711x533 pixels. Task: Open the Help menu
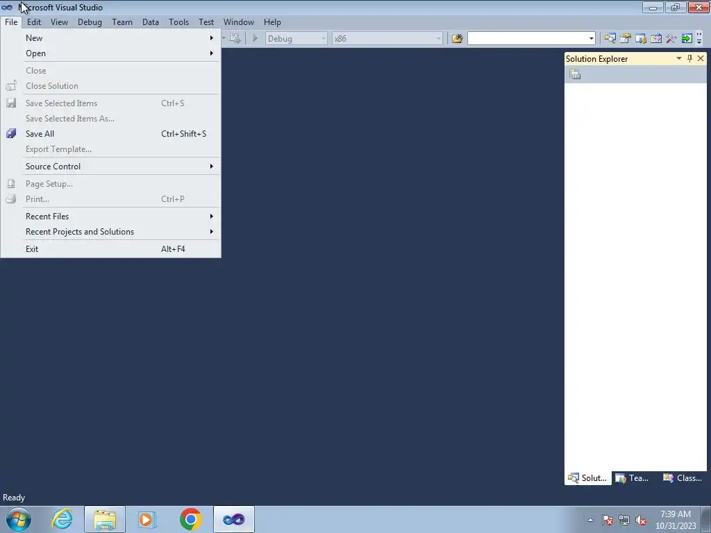(x=272, y=22)
